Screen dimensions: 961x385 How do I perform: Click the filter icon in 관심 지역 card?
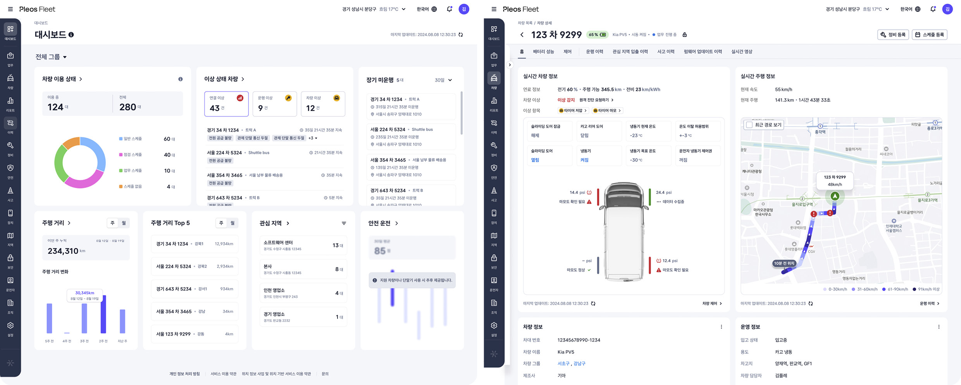344,223
